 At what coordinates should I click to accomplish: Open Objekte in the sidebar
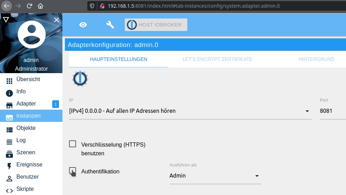coord(26,128)
